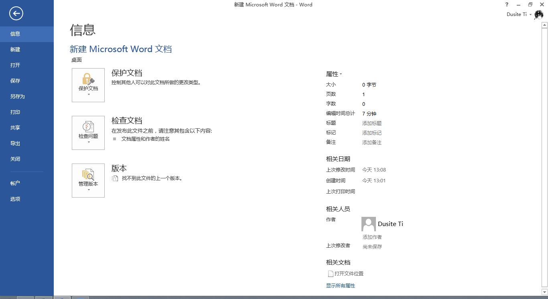Click 添加标记 to add document tags
Viewport: 548px width, 299px height.
coord(371,133)
